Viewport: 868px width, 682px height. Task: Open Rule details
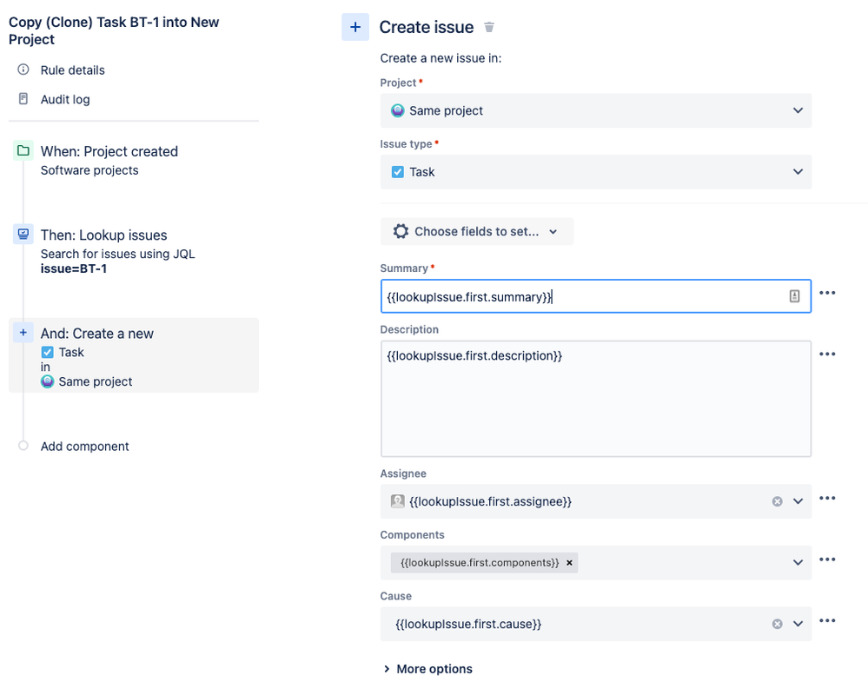click(x=72, y=70)
